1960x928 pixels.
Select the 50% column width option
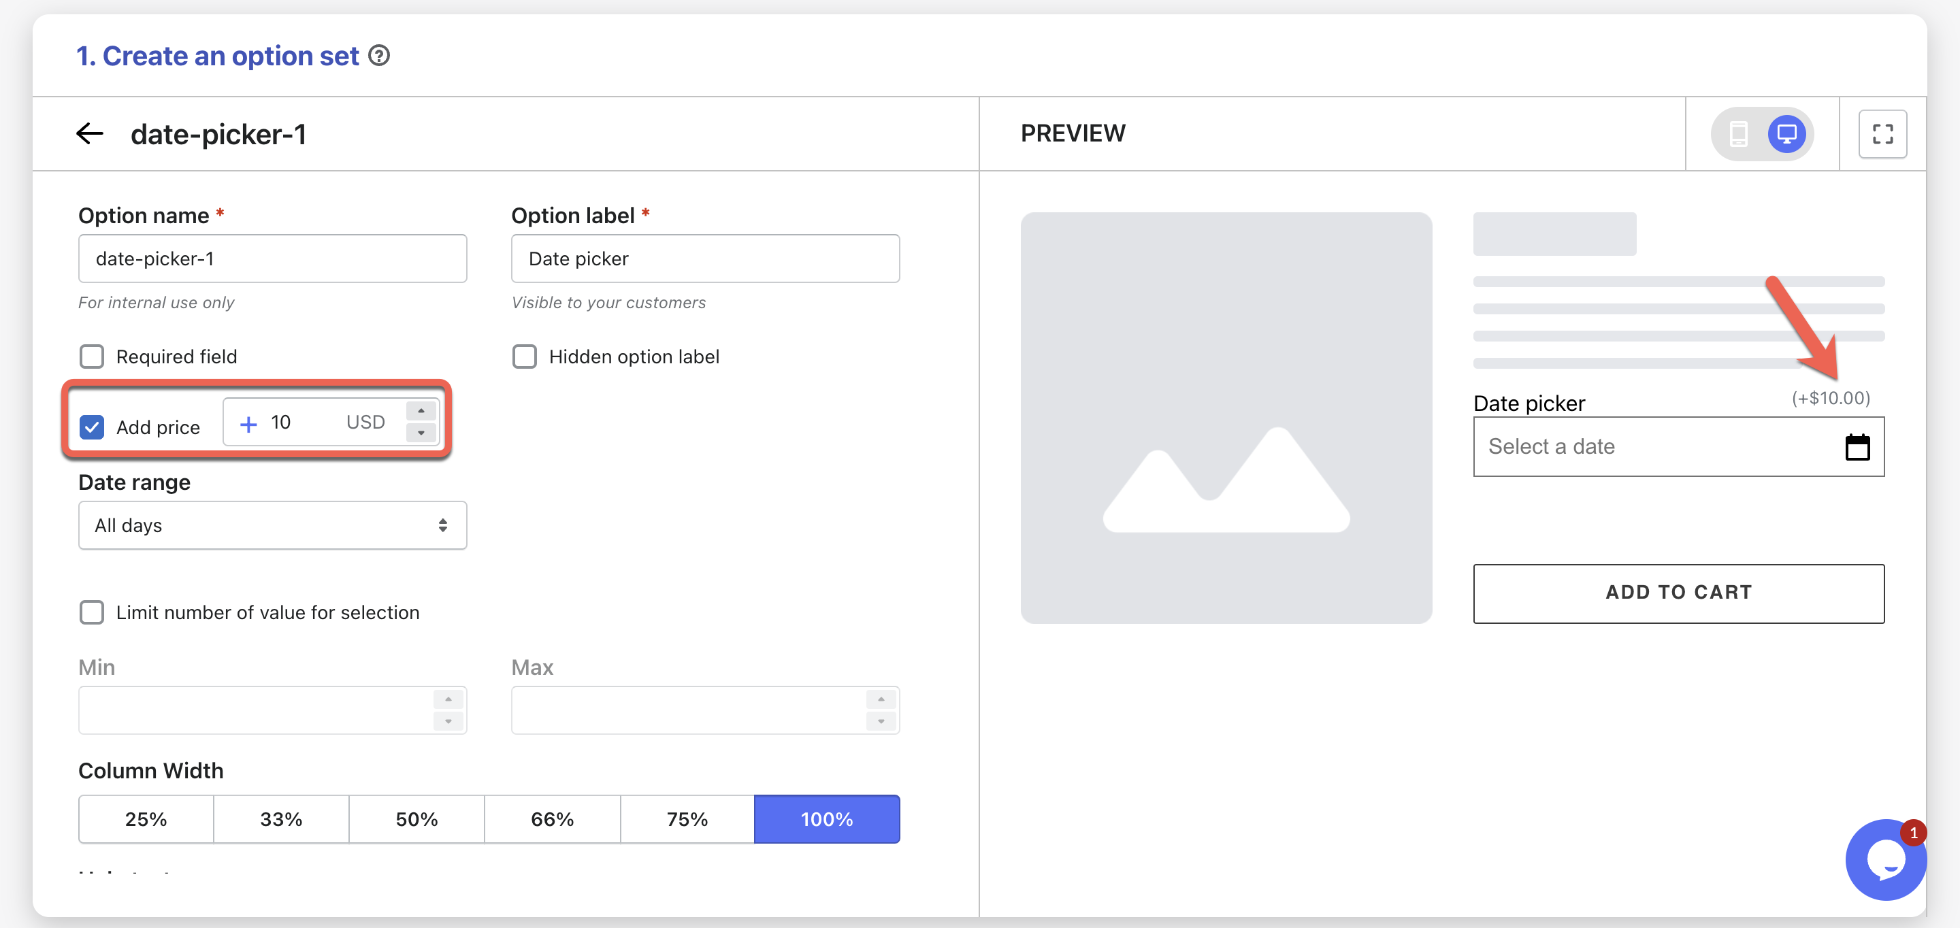pyautogui.click(x=416, y=819)
